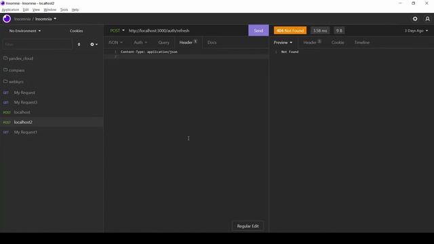Click the Insomnia purple logo icon

7,19
